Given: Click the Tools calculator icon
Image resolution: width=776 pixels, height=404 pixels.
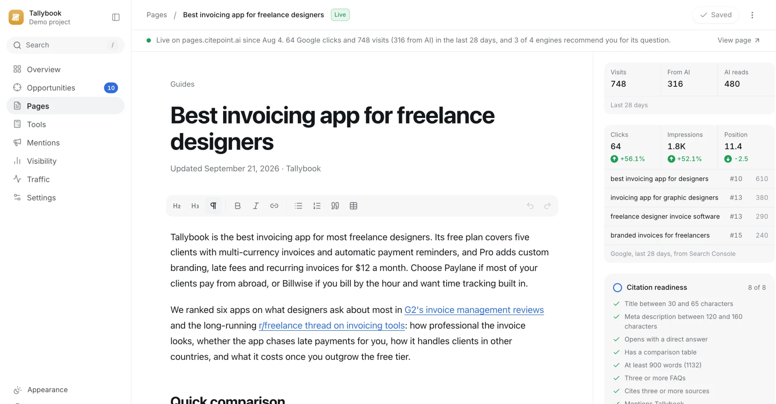Looking at the screenshot, I should tap(17, 124).
